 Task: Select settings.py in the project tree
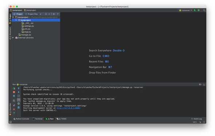pos(28,26)
